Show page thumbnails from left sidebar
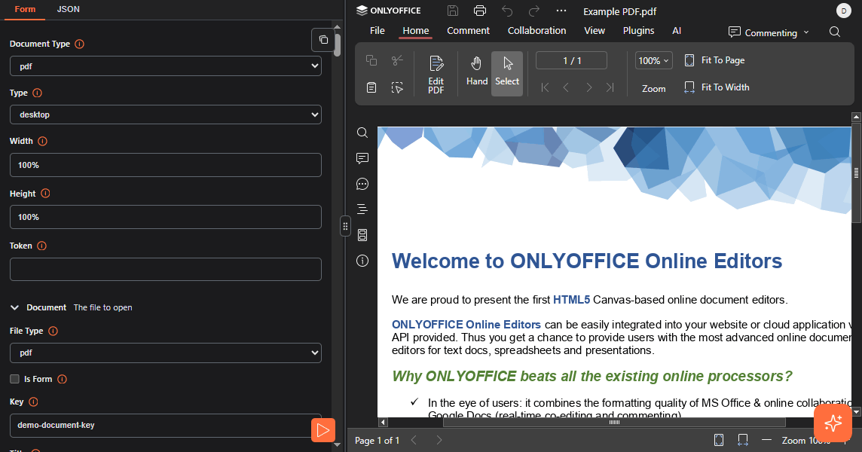Viewport: 862px width, 452px height. click(362, 235)
